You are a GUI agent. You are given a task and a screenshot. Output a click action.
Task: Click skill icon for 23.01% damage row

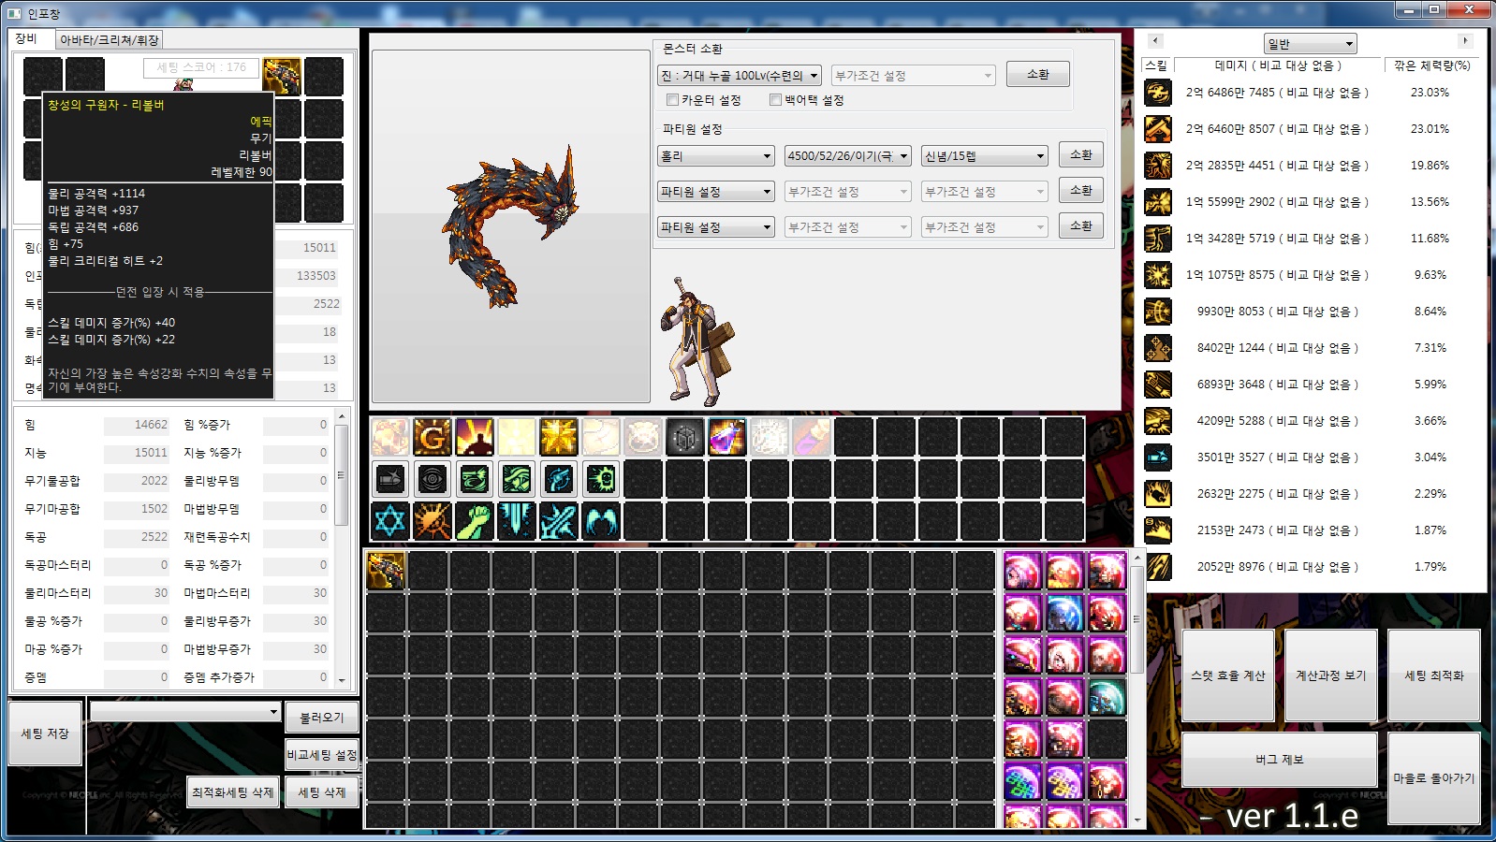click(x=1158, y=129)
